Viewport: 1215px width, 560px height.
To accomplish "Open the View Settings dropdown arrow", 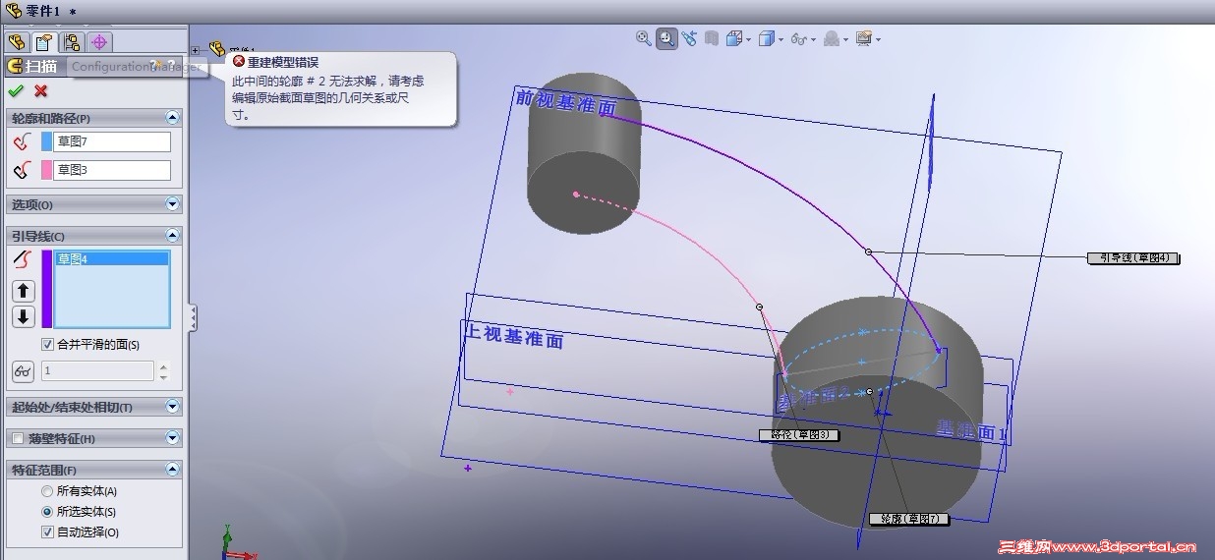I will (x=878, y=40).
